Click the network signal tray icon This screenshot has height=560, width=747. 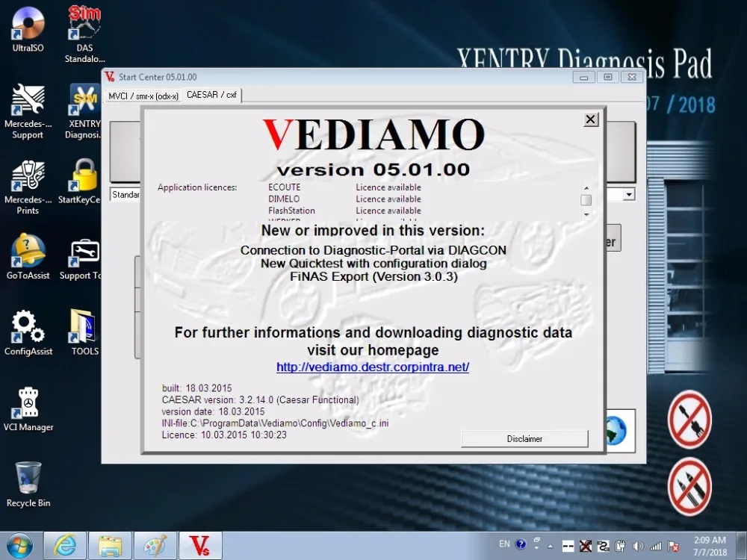click(x=656, y=547)
